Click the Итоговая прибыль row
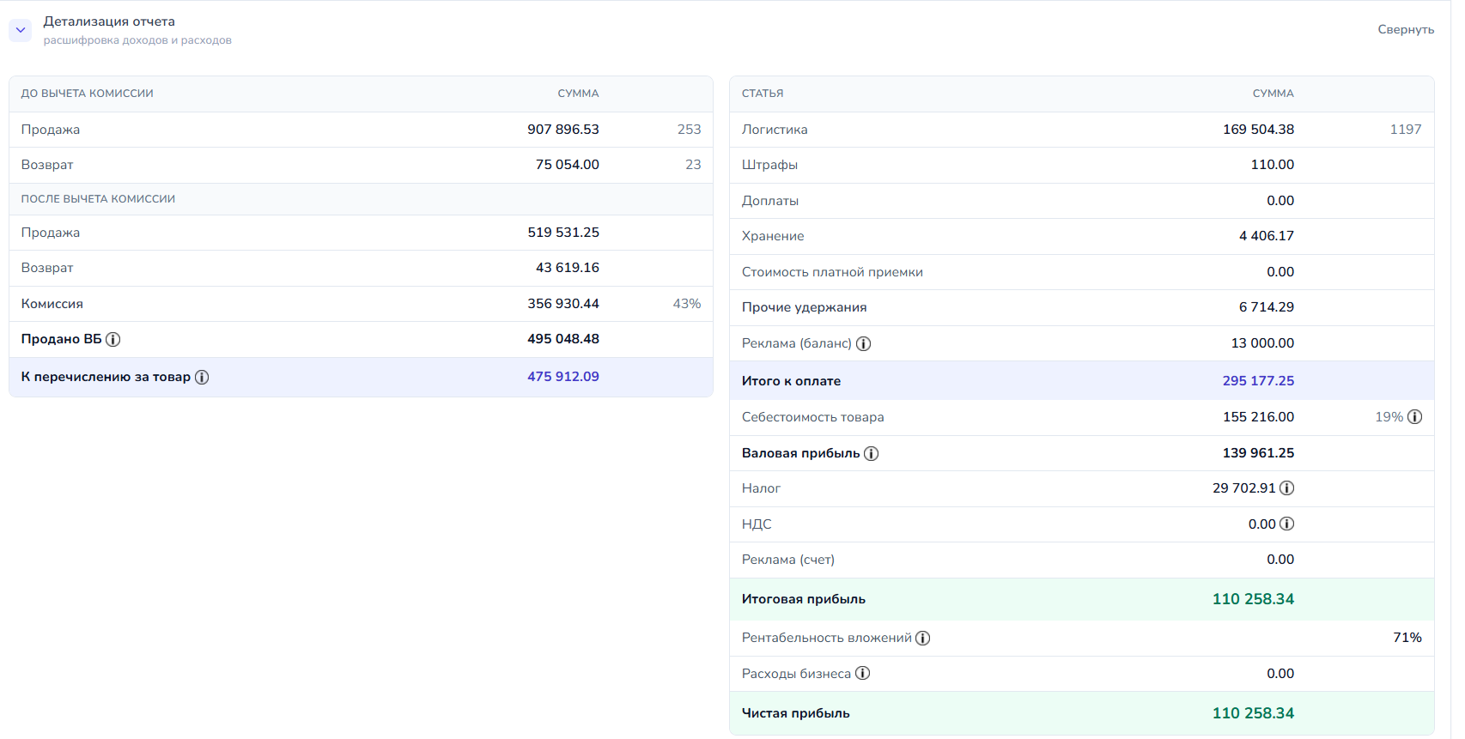1465x739 pixels. tap(1082, 599)
